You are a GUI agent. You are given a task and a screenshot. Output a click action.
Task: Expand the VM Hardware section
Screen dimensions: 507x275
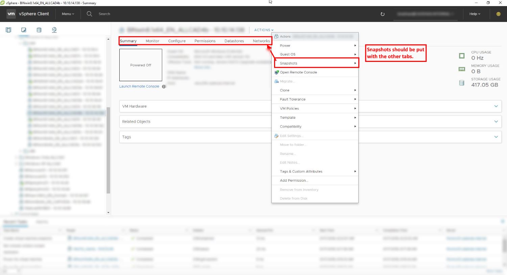pyautogui.click(x=496, y=106)
